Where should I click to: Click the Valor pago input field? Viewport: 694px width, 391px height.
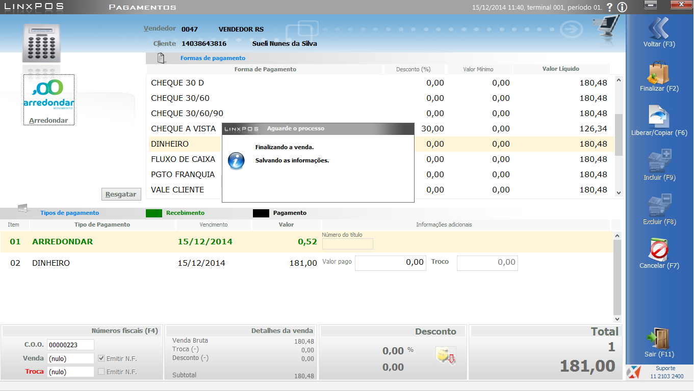click(x=390, y=263)
